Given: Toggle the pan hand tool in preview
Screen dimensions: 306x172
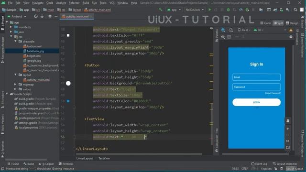Looking at the screenshot, I should pyautogui.click(x=288, y=121).
